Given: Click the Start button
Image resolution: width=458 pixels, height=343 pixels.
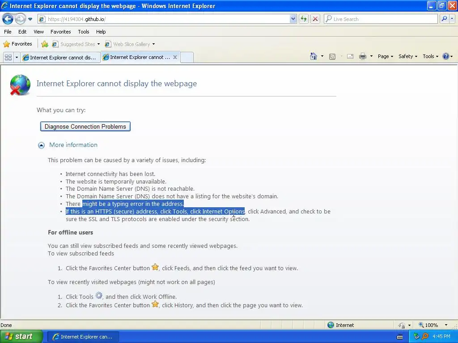Looking at the screenshot, I should (x=21, y=336).
